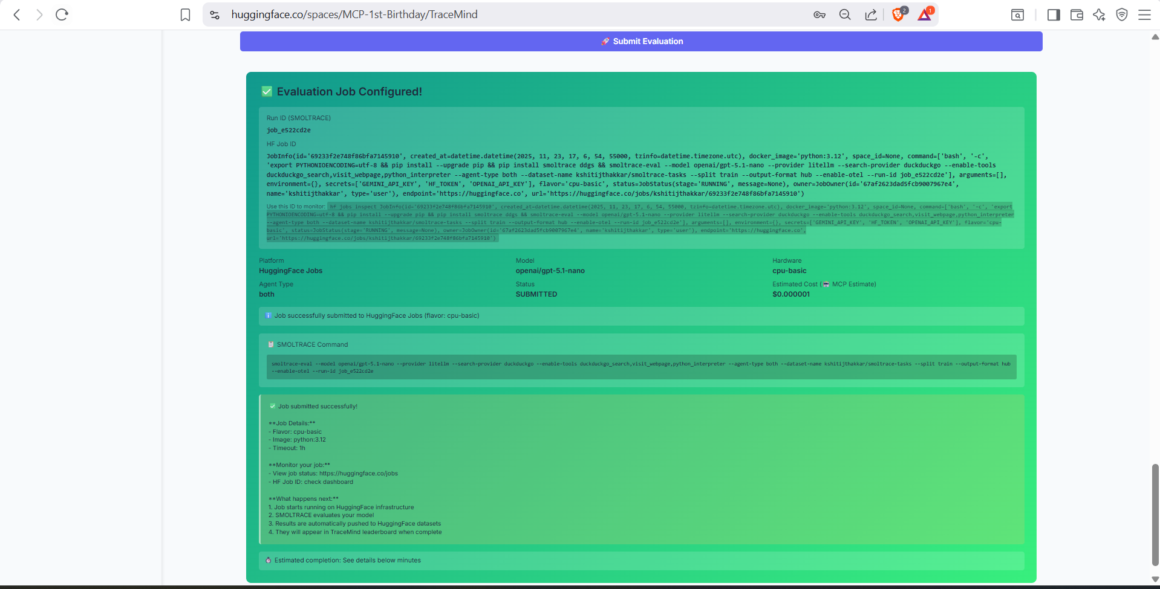
Task: Go back to the previous page
Action: point(17,14)
